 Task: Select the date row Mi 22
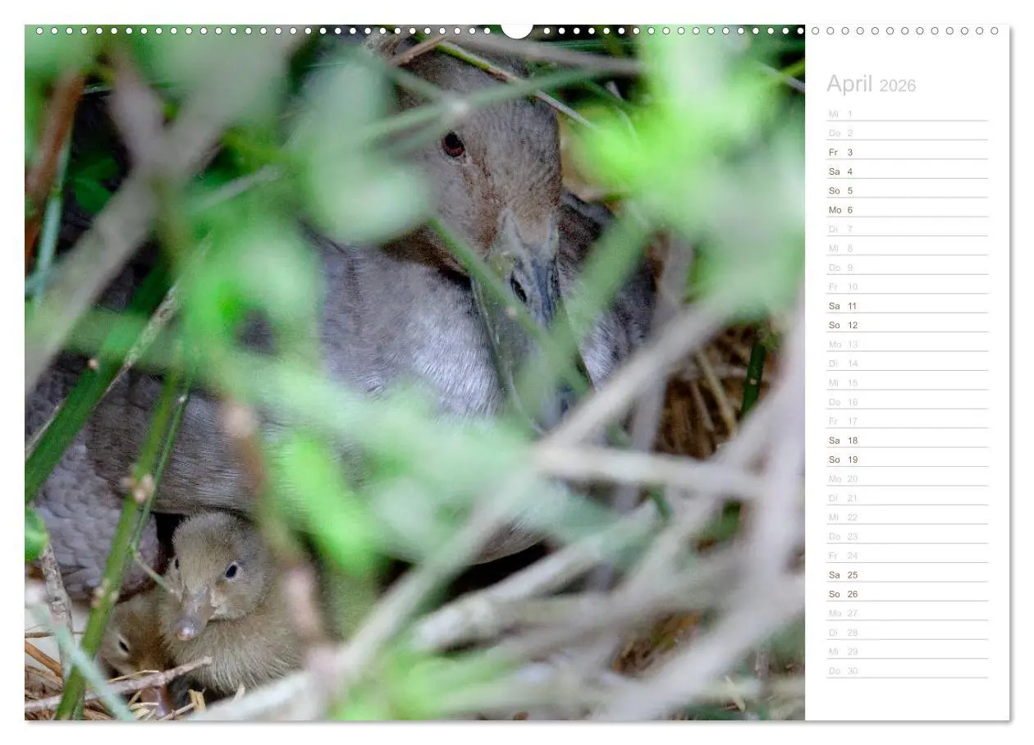(x=907, y=517)
